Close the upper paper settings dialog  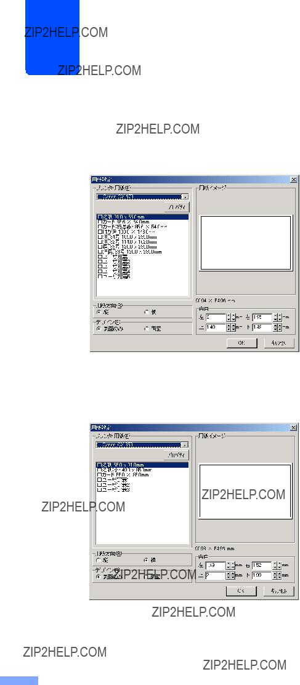[x=293, y=179]
